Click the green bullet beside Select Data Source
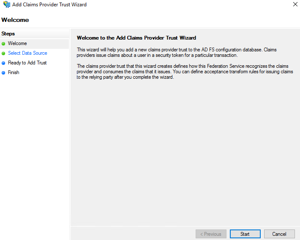 point(3,53)
